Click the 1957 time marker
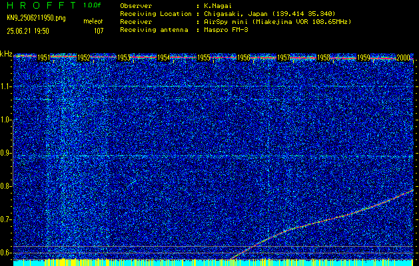 284,58
